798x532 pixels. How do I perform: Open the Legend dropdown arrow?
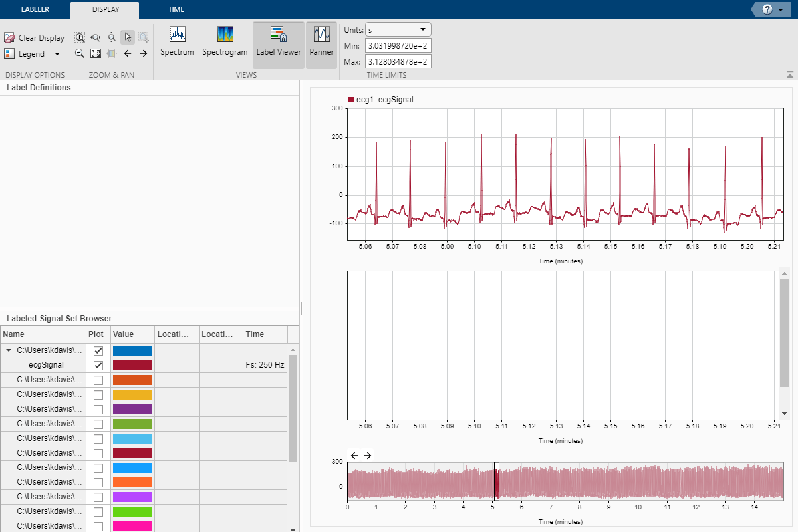pyautogui.click(x=57, y=54)
